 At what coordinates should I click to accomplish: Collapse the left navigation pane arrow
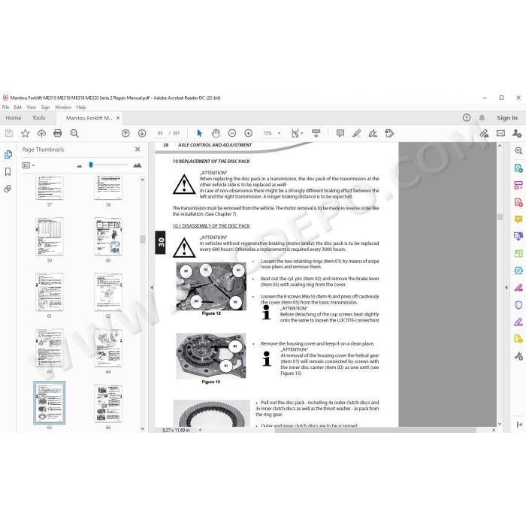coord(152,288)
